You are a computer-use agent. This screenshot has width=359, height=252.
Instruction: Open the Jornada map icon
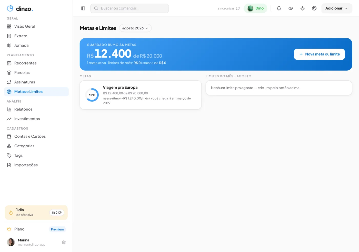(x=9, y=45)
